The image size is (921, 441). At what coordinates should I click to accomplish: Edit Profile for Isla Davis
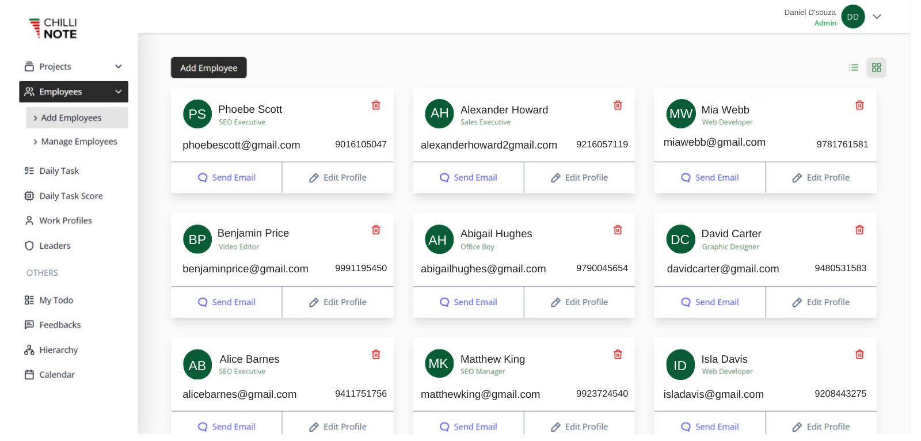click(x=821, y=427)
